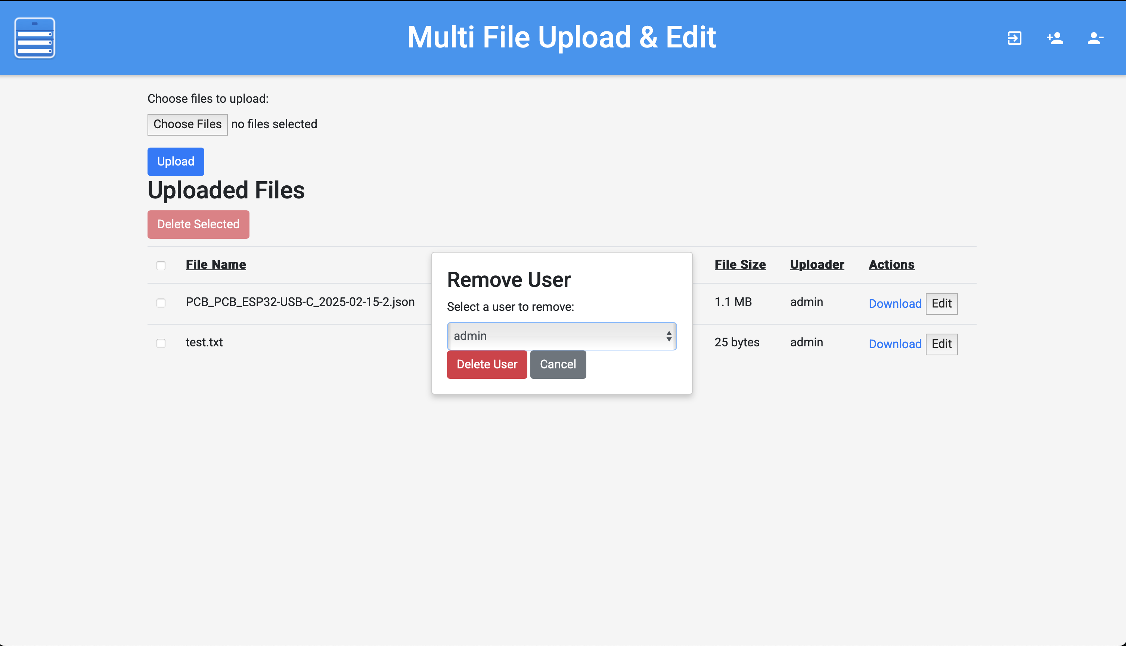Click the dropdown arrows on user select
Viewport: 1126px width, 646px height.
(669, 336)
